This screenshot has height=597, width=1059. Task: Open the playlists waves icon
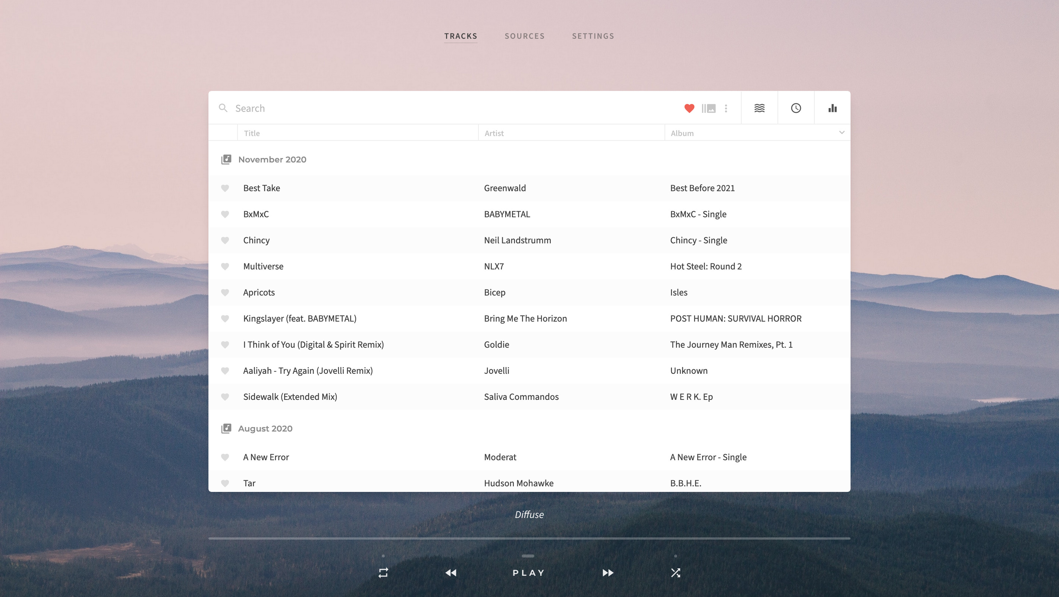click(x=759, y=108)
